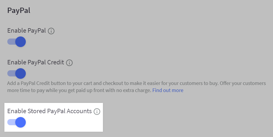Click empty white space right of Stored Accounts toggle
Screen dimensions: 273x137
65,123
